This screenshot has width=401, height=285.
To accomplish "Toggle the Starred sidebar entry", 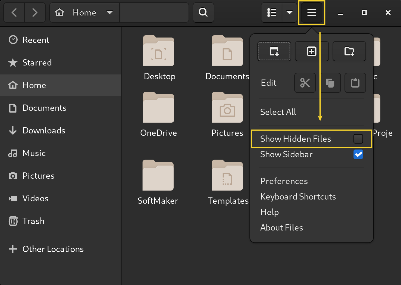I will [37, 63].
